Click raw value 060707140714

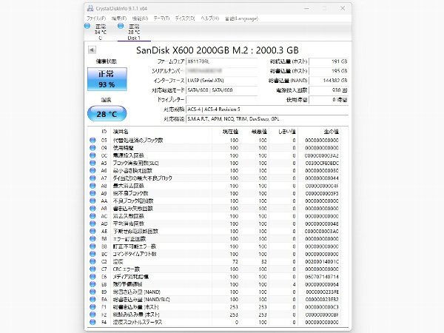322,277
